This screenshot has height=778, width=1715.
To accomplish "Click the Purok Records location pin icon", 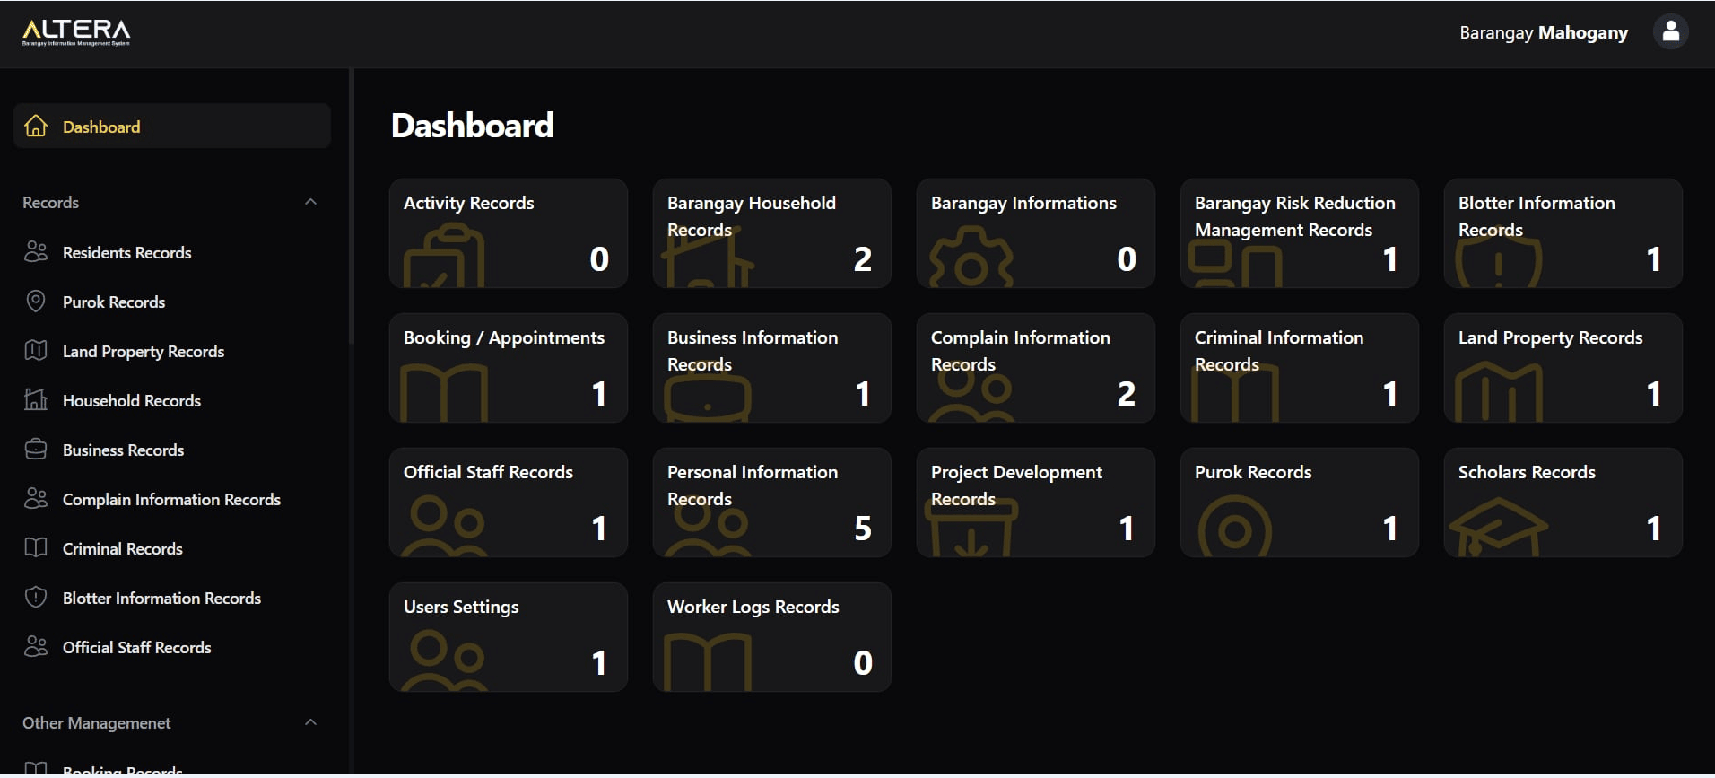I will [x=36, y=302].
